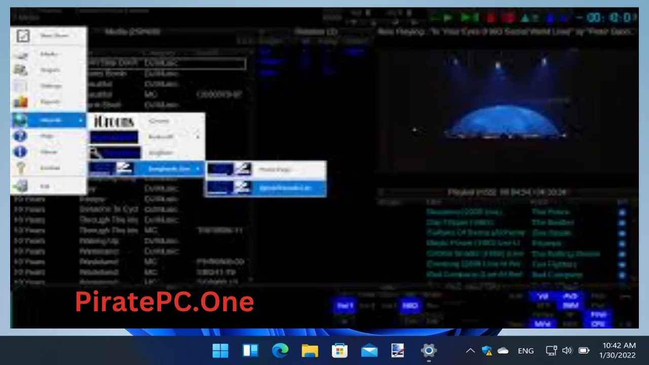Open Settings gear on the taskbar
The height and width of the screenshot is (365, 649).
point(428,351)
